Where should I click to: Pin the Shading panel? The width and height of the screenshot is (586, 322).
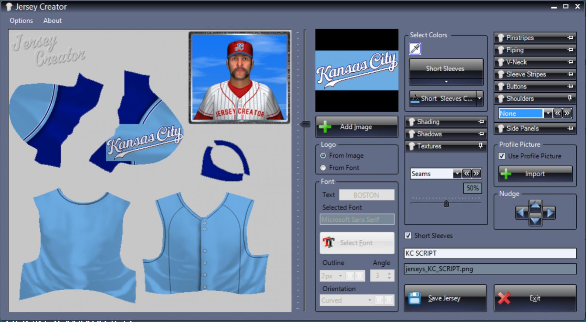(x=481, y=122)
